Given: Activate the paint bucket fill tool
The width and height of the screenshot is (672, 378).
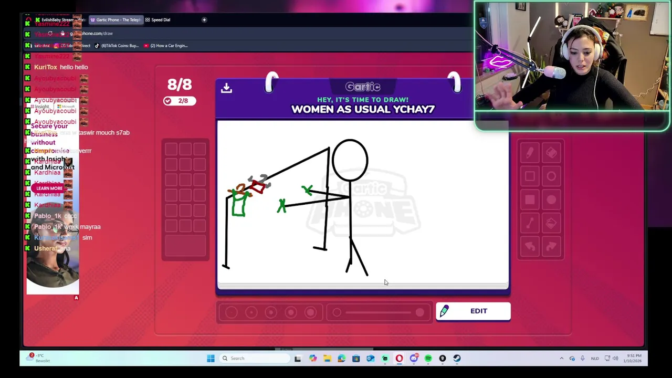Looking at the screenshot, I should point(551,224).
